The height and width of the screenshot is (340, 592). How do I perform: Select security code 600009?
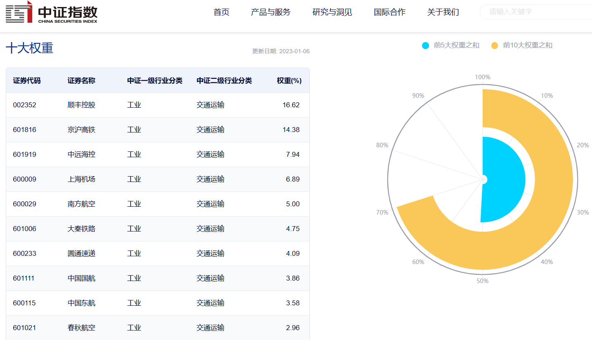(x=24, y=179)
